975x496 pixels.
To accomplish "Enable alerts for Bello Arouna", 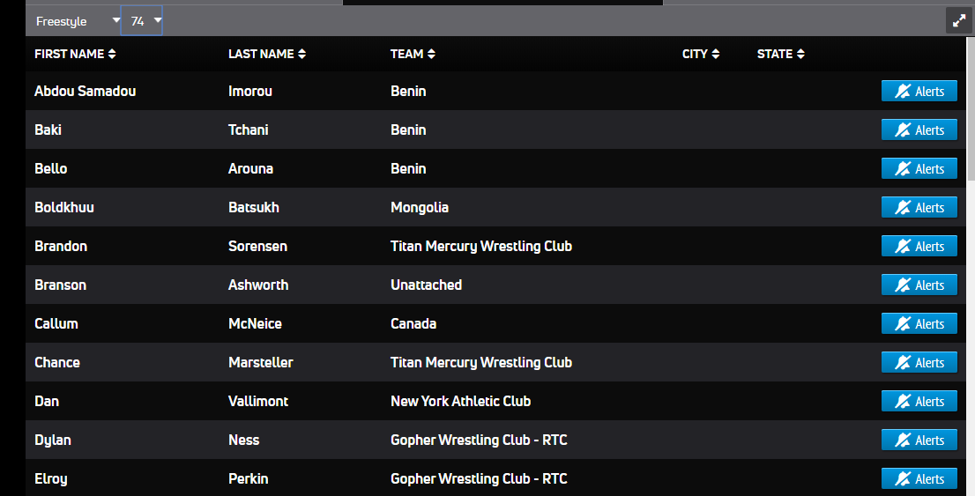I will pos(919,168).
